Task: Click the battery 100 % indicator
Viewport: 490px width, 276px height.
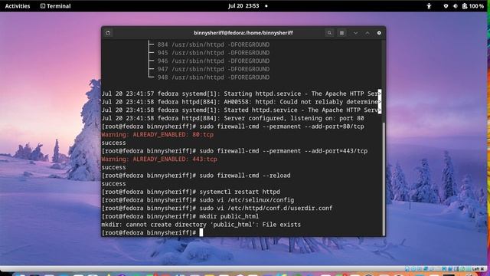Action: [x=473, y=6]
